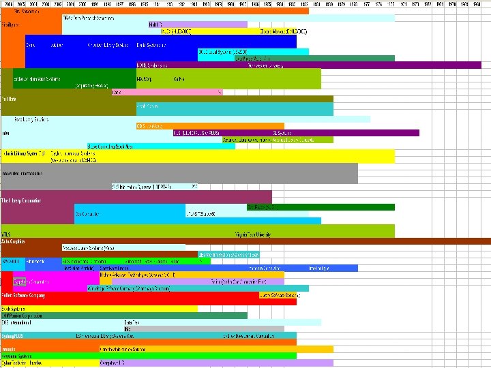This screenshot has width=491, height=368.
Task: Select the Book Systems row label
Action: [x=13, y=309]
